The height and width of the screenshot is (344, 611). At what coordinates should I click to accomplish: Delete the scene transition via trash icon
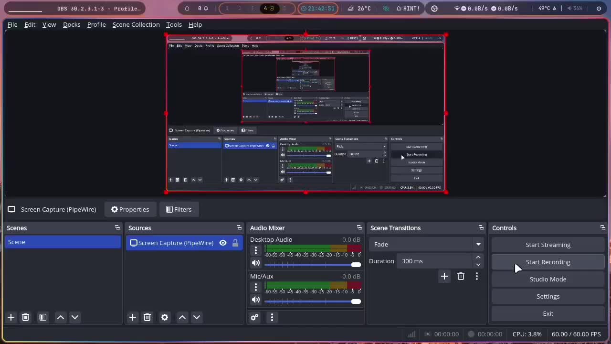coord(461,276)
